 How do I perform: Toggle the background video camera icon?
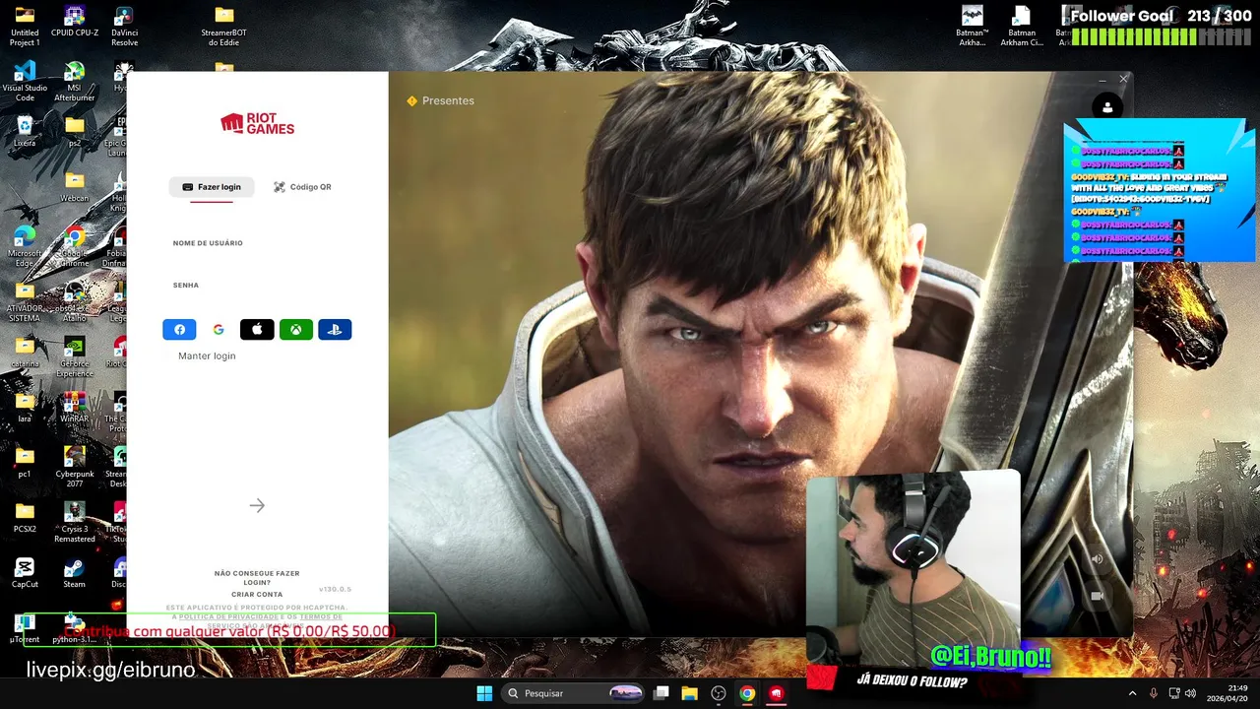pos(1097,596)
